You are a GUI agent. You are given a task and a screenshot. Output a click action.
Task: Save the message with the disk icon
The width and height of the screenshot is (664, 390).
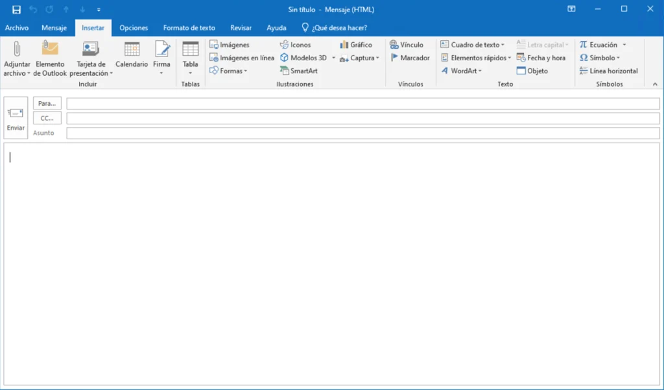16,9
